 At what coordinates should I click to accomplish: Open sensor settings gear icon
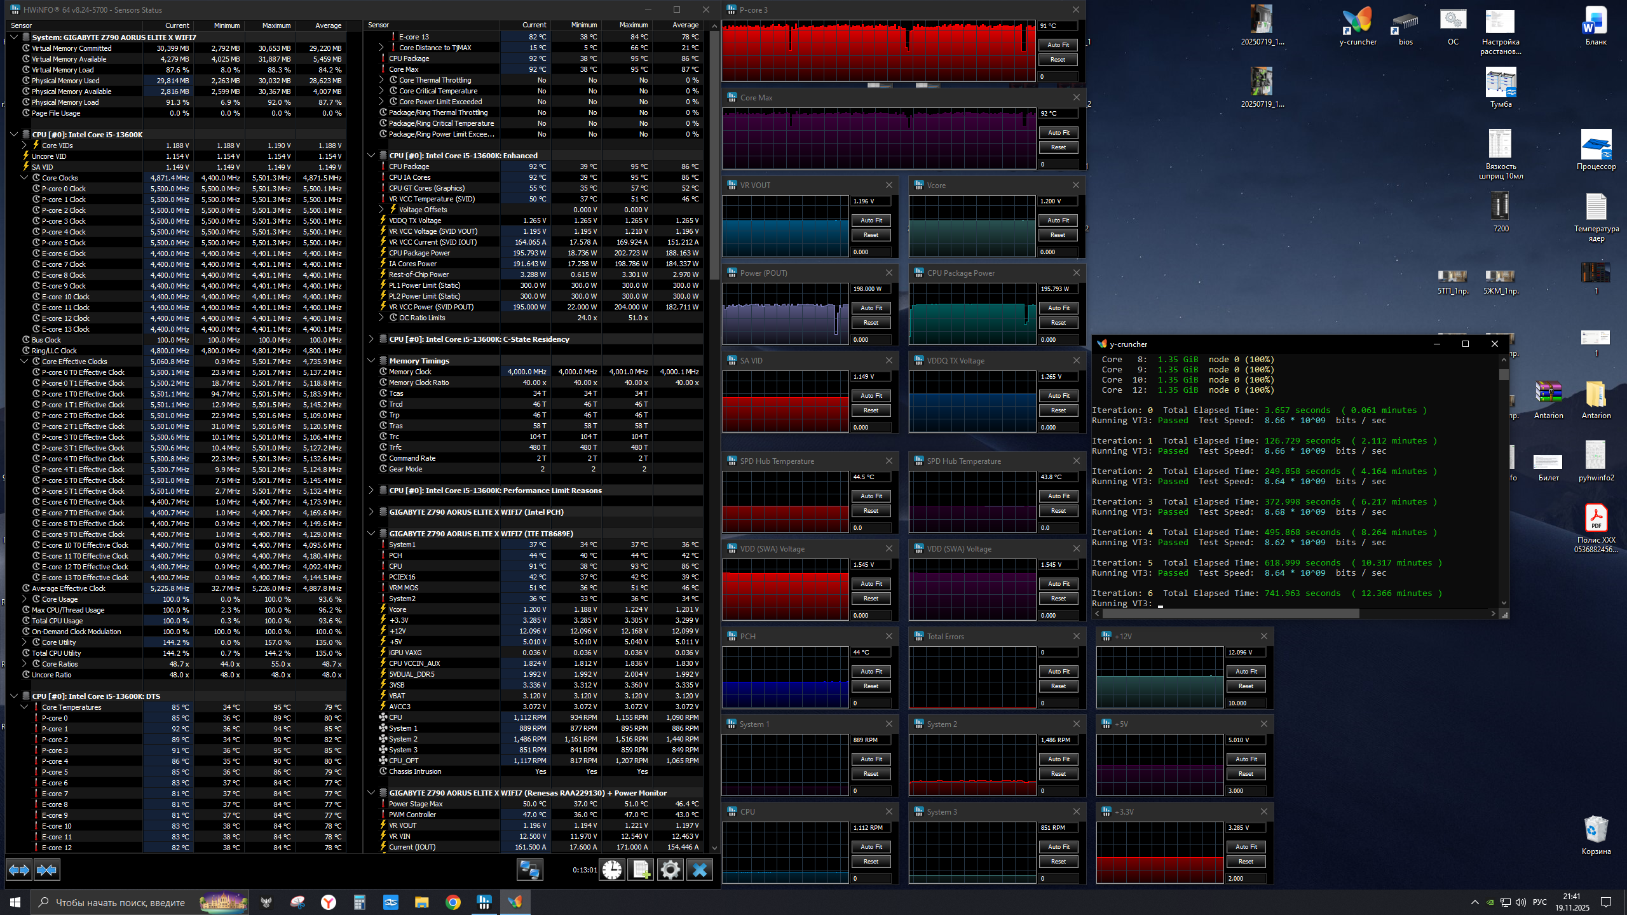[x=670, y=870]
